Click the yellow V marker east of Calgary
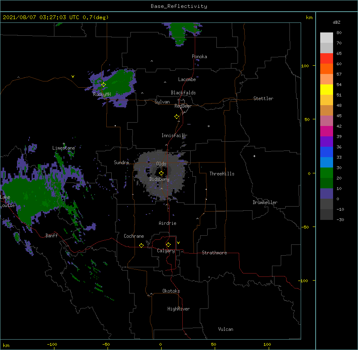358x350 pixels. (x=178, y=243)
